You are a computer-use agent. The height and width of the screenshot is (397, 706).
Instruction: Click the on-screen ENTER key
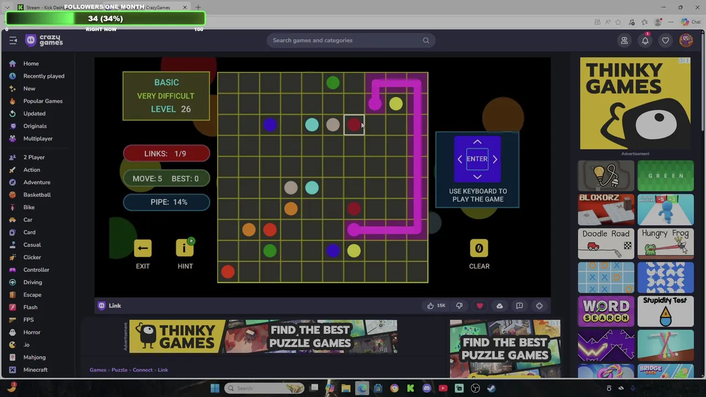[477, 159]
